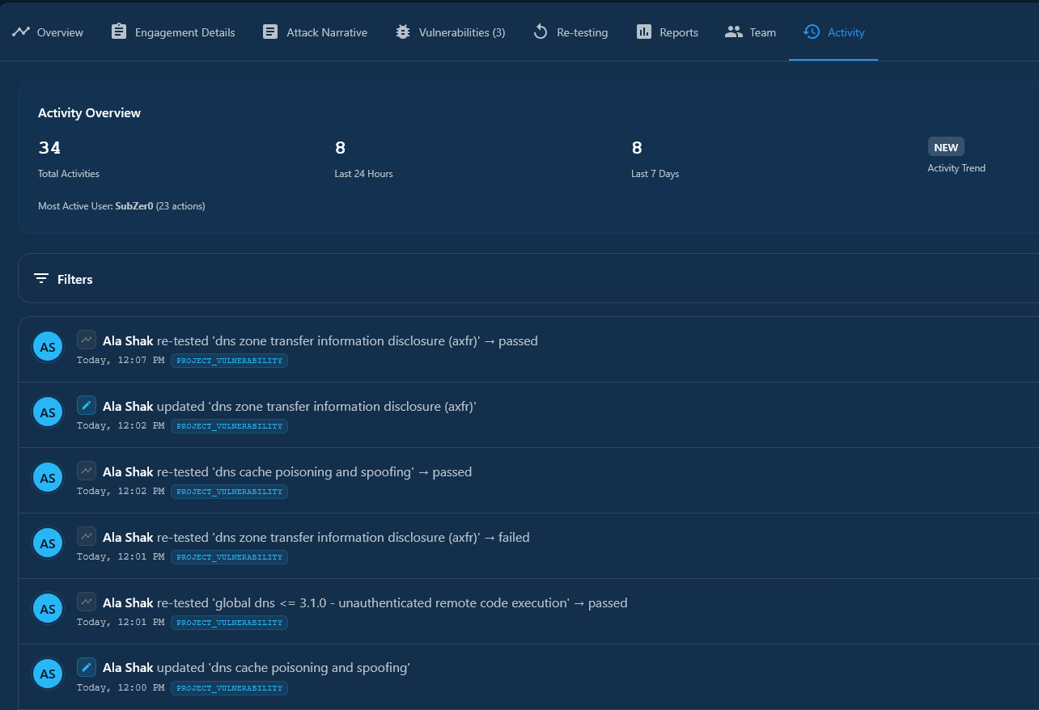Click PROJECT_VULNERABILITY tag on axfr failed entry
The height and width of the screenshot is (710, 1039).
(x=229, y=557)
